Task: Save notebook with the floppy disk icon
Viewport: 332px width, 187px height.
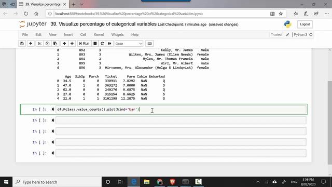Action: pyautogui.click(x=22, y=44)
